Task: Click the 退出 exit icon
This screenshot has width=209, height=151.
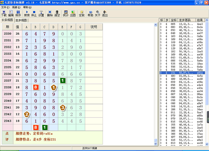Action: [x=105, y=14]
